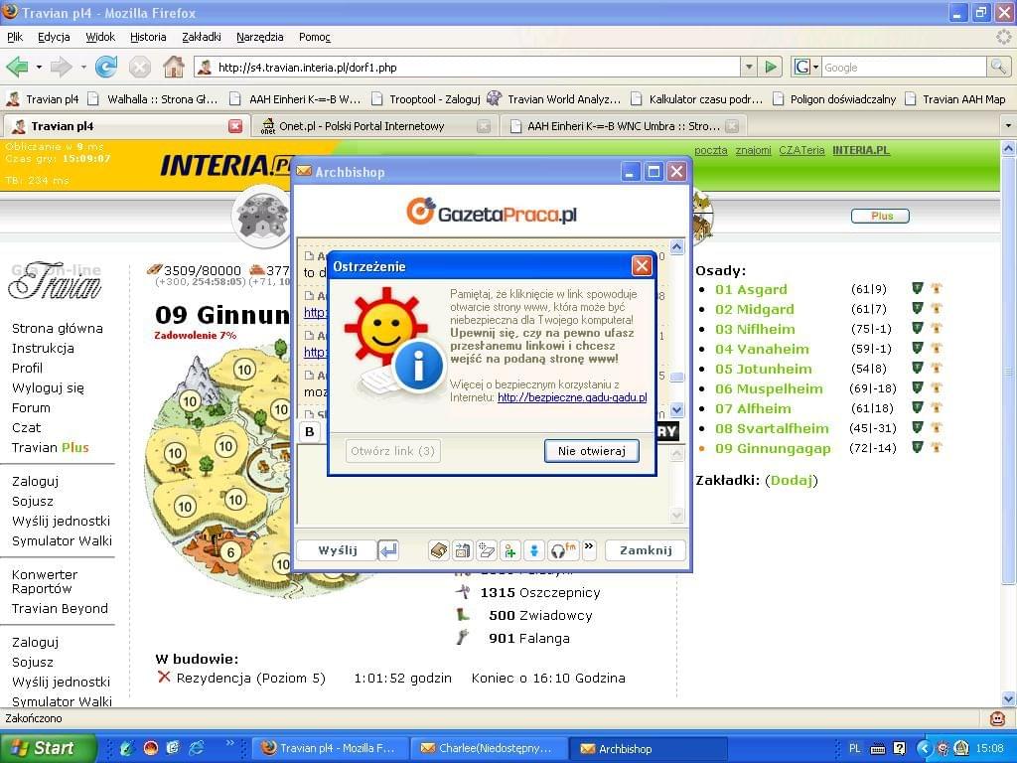The height and width of the screenshot is (763, 1017).
Task: Open the Edycja menu
Action: point(54,37)
